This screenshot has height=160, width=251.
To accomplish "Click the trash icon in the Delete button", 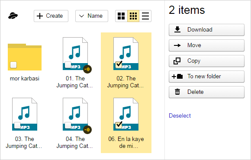I will [177, 92].
